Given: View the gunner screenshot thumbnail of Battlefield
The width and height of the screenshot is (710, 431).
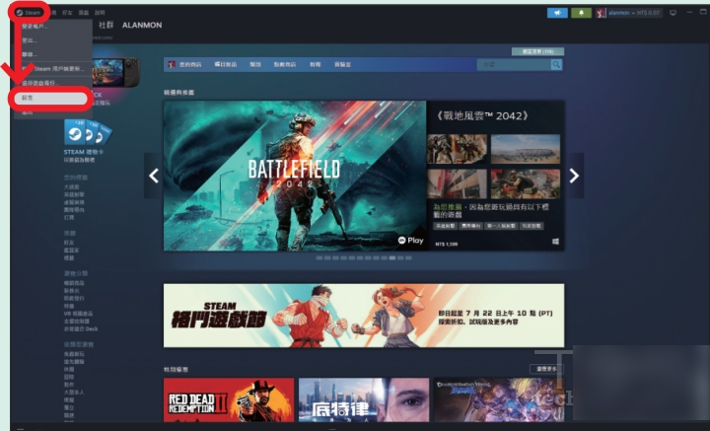Looking at the screenshot, I should (526, 183).
